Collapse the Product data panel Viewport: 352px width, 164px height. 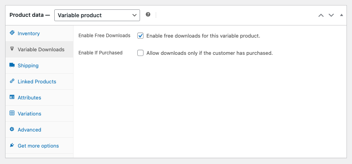tap(341, 15)
